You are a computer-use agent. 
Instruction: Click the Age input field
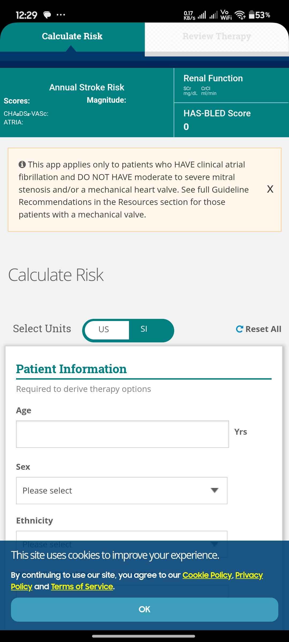[x=123, y=434]
